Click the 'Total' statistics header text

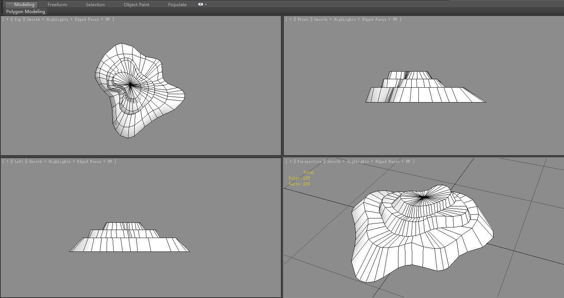pos(309,172)
